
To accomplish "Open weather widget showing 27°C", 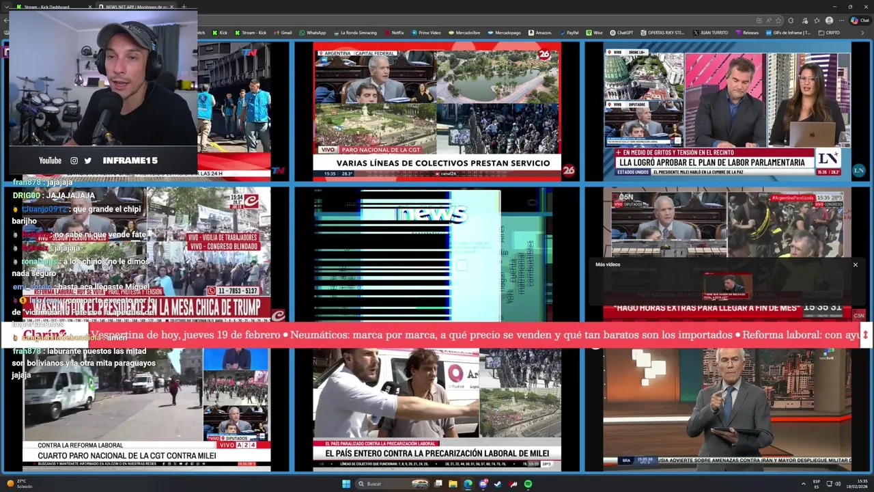I will point(19,484).
